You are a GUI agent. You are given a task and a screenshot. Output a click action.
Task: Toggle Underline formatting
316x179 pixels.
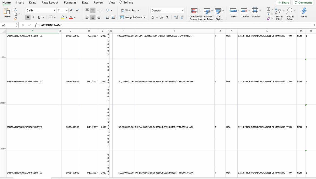tap(39, 17)
